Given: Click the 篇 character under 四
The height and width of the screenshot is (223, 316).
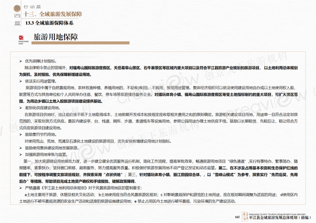Looking at the screenshot, I should click(x=17, y=23).
